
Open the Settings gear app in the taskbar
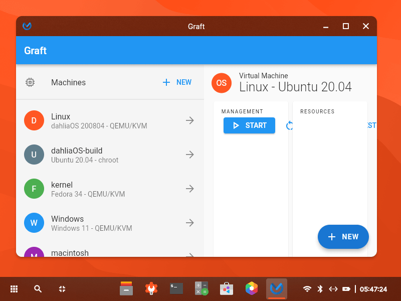[x=151, y=288]
